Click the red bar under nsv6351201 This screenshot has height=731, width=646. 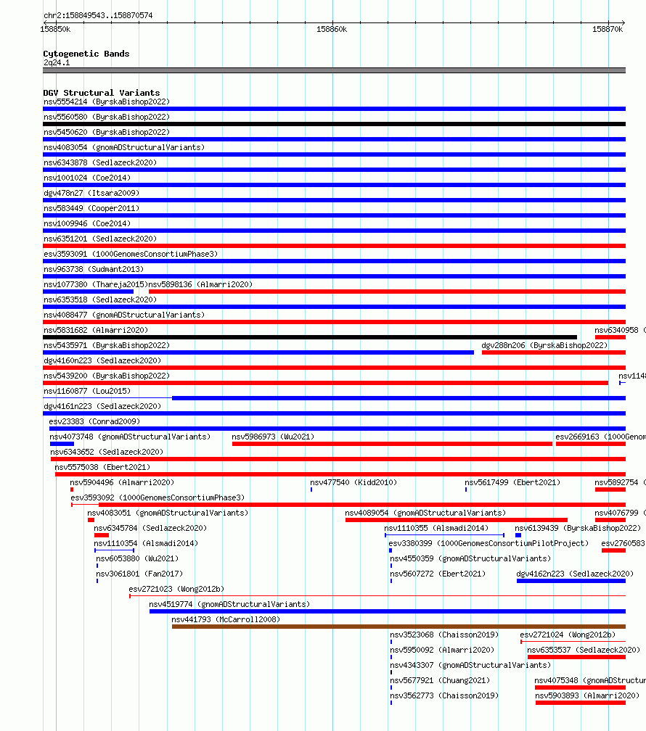click(334, 246)
